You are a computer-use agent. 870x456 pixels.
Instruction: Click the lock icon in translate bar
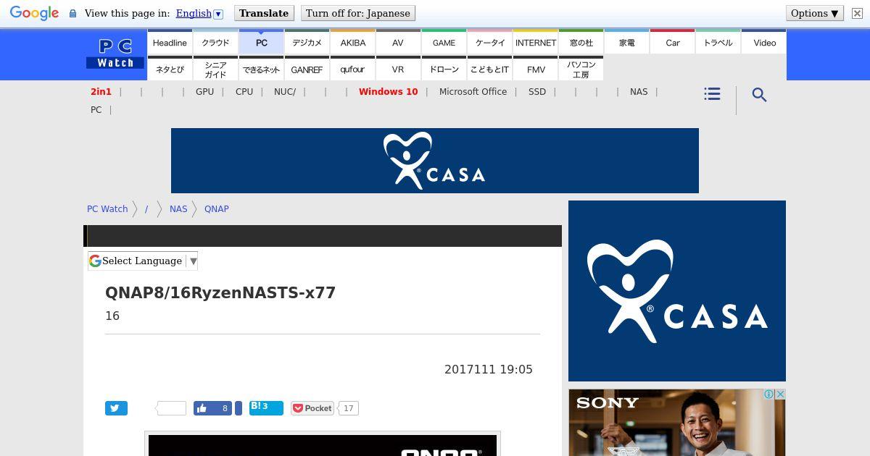click(72, 13)
